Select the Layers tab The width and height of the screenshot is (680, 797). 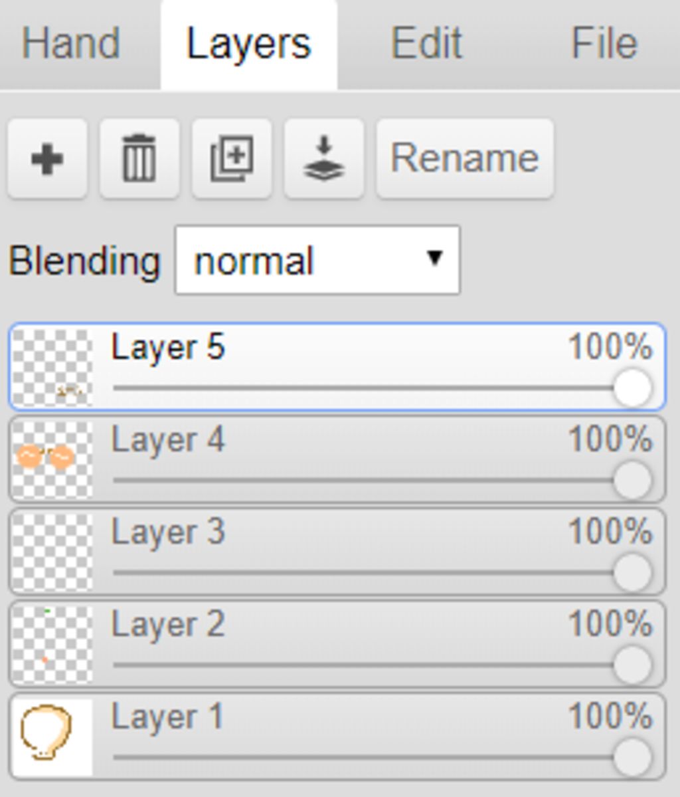click(x=249, y=45)
